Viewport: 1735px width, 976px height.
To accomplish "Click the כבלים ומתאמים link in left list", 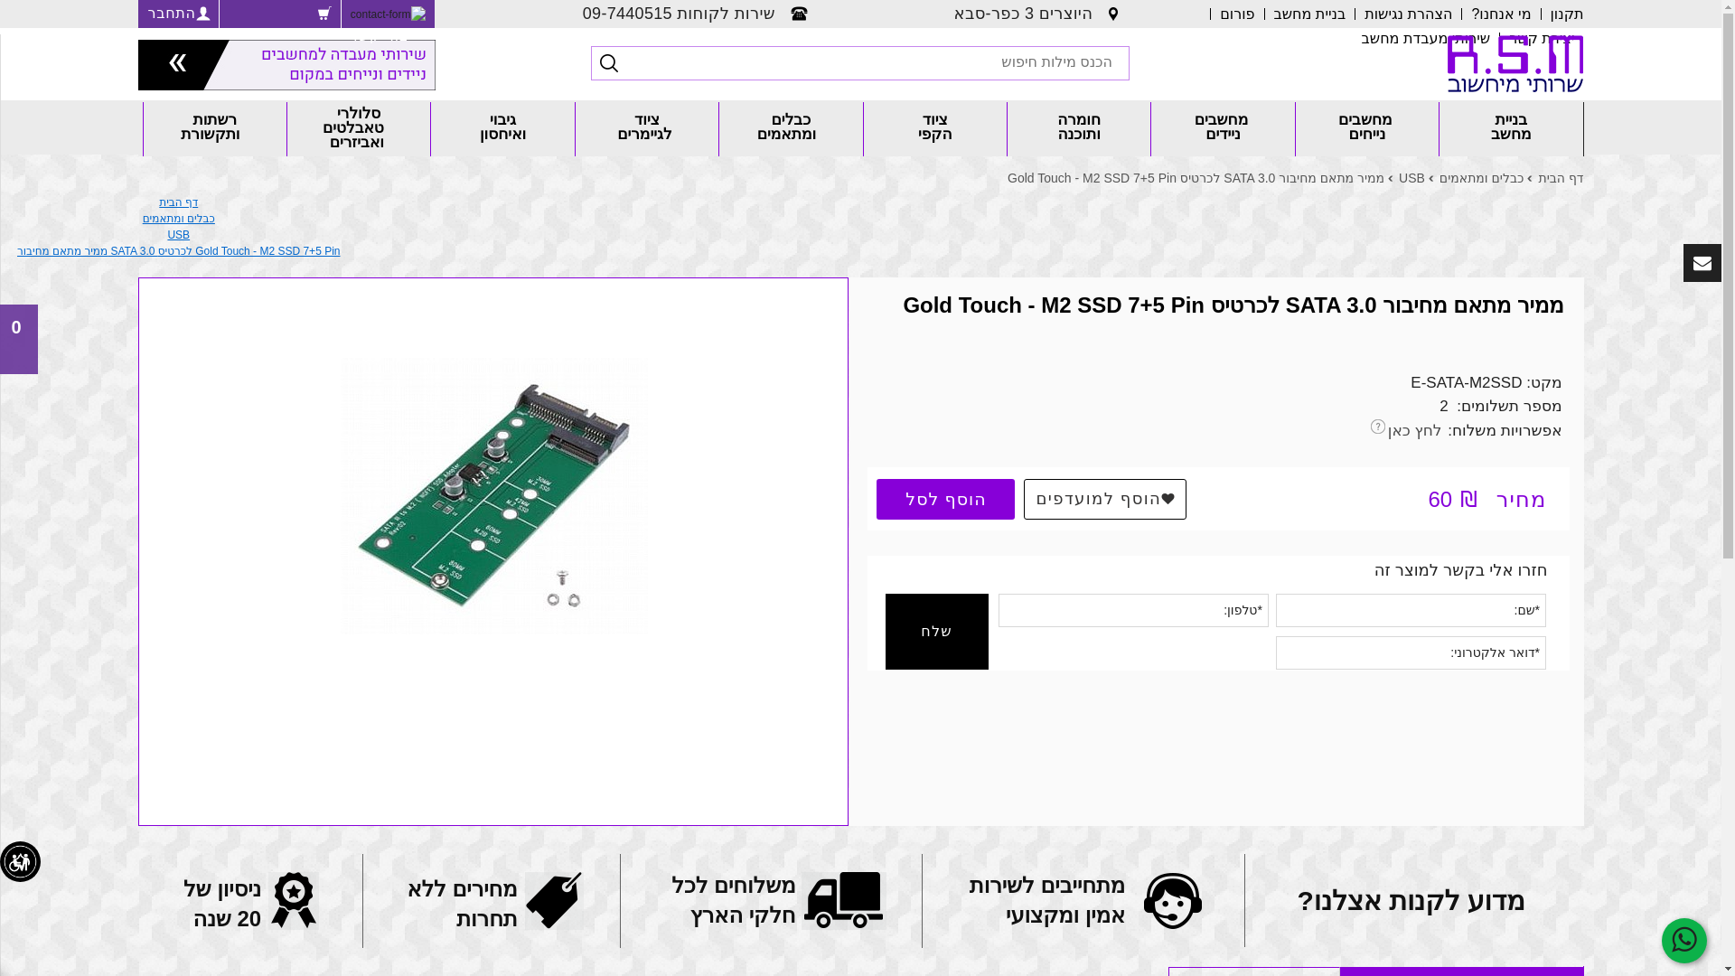I will [x=178, y=219].
